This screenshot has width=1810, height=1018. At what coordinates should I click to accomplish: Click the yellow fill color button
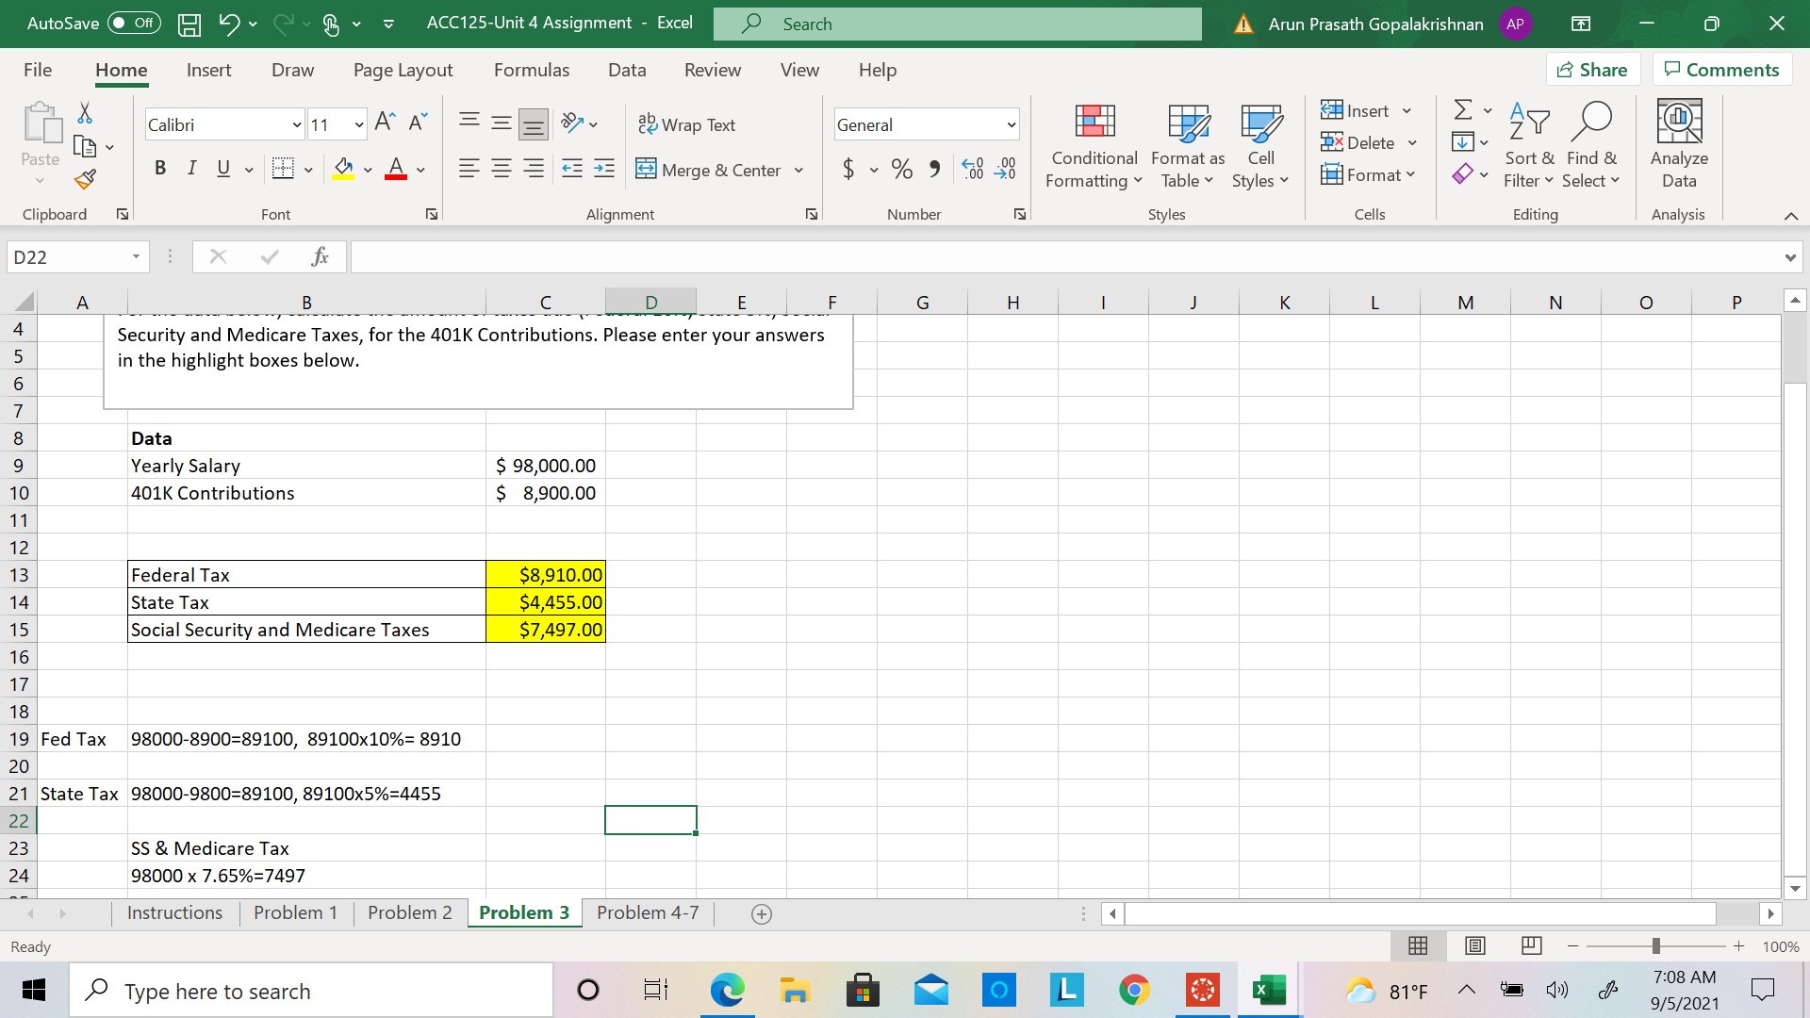point(343,169)
